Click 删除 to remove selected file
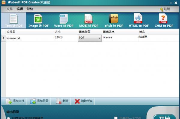 click(x=62, y=101)
